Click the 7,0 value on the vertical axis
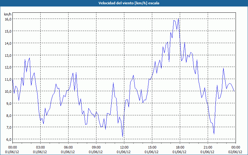The image size is (248, 155). 9,127
